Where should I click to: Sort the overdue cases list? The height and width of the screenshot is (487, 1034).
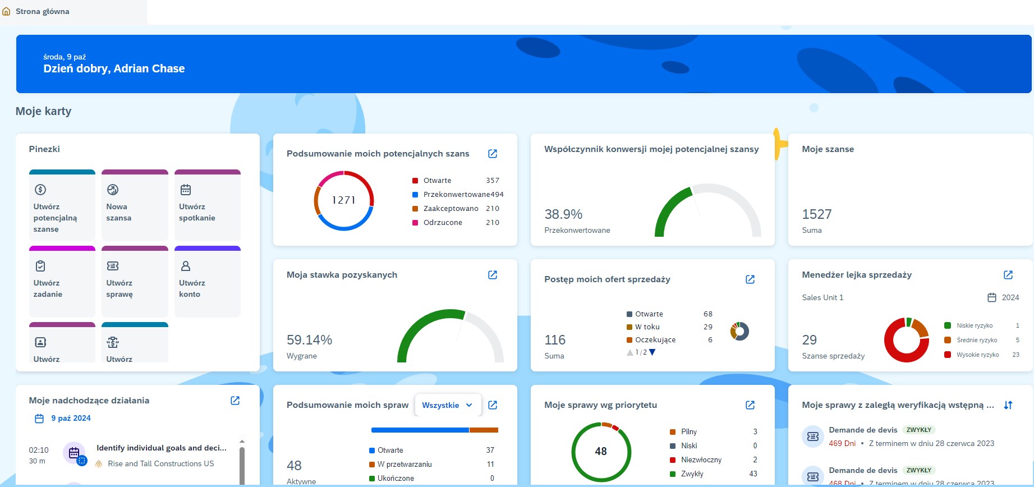coord(1008,405)
